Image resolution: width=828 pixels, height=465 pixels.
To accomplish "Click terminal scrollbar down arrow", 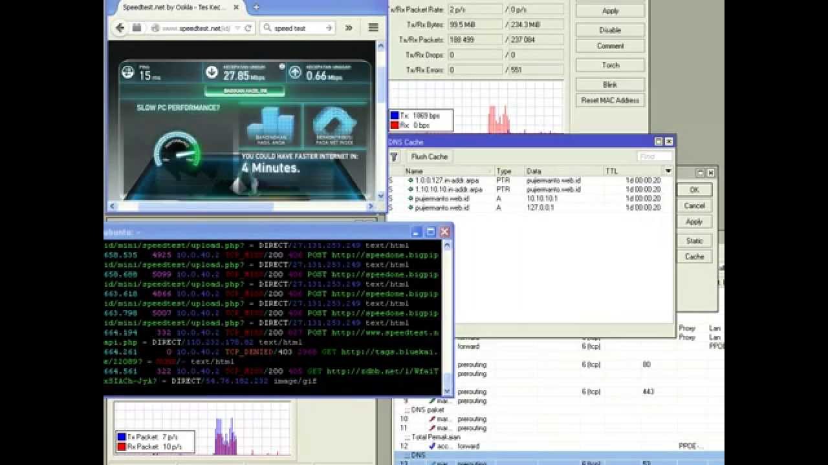I will click(x=446, y=390).
